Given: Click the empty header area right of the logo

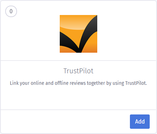Looking at the screenshot, I should pyautogui.click(x=126, y=34).
